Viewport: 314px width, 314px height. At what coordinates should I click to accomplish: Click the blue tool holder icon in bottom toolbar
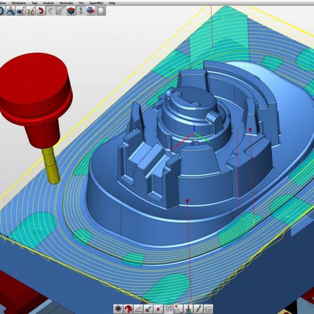click(x=188, y=309)
